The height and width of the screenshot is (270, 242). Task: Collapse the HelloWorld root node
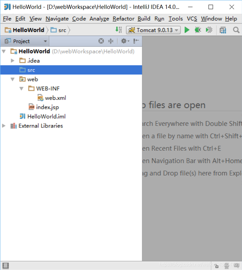pos(4,51)
